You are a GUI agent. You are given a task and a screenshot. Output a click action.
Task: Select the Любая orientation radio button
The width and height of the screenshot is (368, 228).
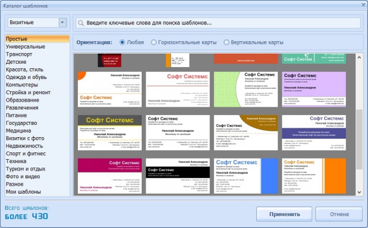122,42
